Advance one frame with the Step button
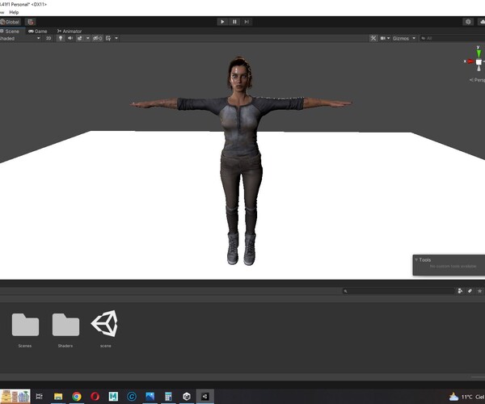Image resolution: width=485 pixels, height=404 pixels. [x=247, y=22]
